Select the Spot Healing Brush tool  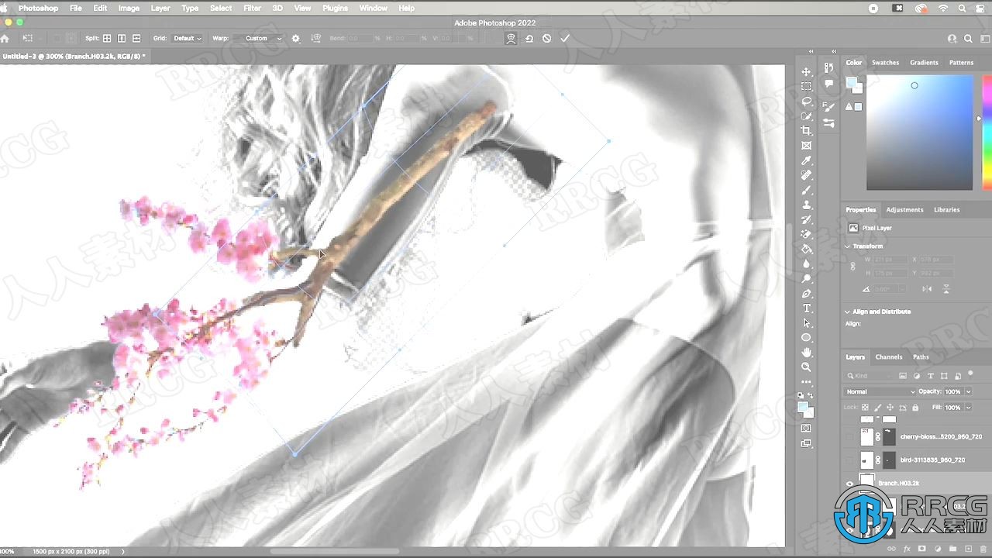(x=806, y=175)
